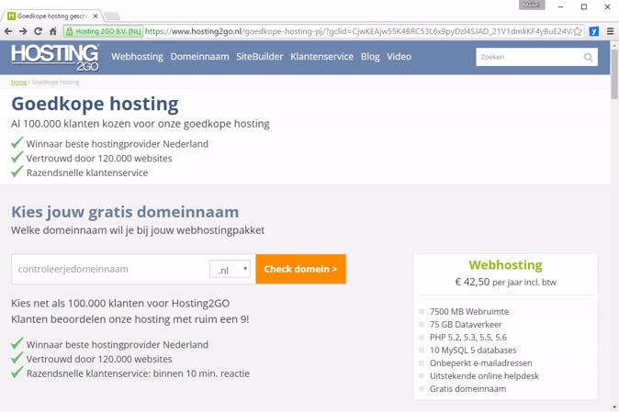This screenshot has height=412, width=619.
Task: Click the Check domein button
Action: tap(301, 269)
